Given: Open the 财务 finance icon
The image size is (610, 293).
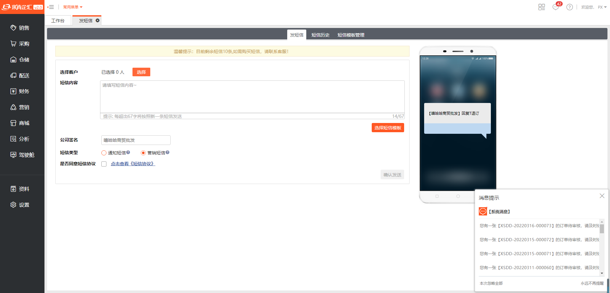Looking at the screenshot, I should [x=13, y=91].
